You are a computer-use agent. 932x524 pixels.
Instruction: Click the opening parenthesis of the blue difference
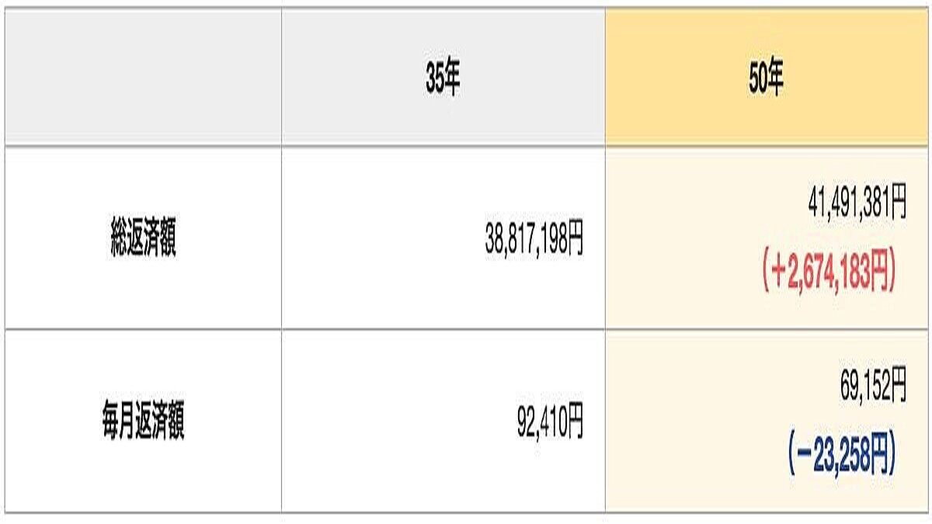click(790, 456)
